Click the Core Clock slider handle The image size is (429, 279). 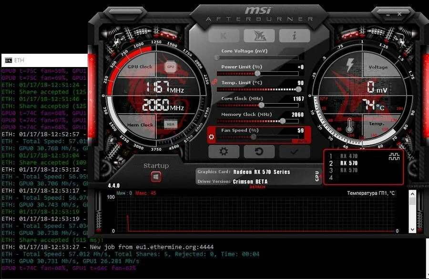pos(261,105)
